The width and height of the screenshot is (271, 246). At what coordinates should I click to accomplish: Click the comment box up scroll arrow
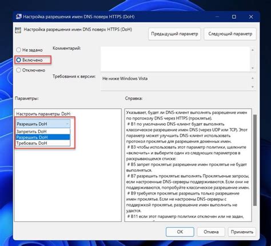click(x=253, y=50)
